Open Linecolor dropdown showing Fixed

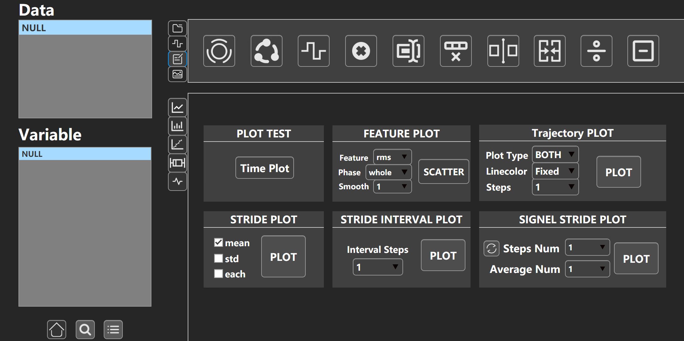tap(555, 171)
